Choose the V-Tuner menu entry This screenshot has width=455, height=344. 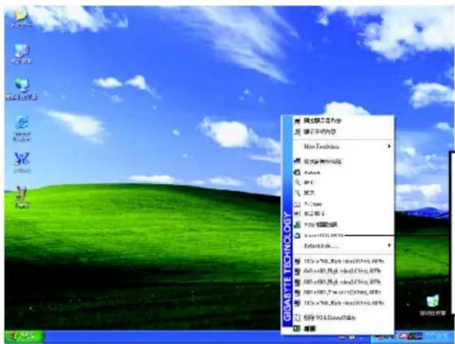tap(343, 204)
